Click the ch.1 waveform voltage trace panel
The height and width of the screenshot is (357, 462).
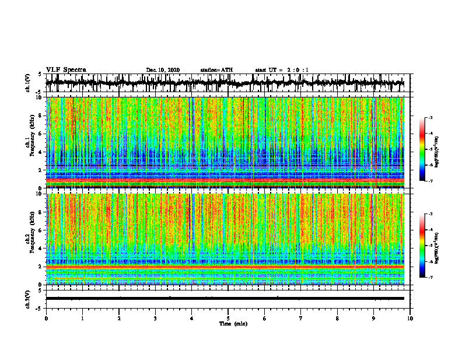pos(228,83)
